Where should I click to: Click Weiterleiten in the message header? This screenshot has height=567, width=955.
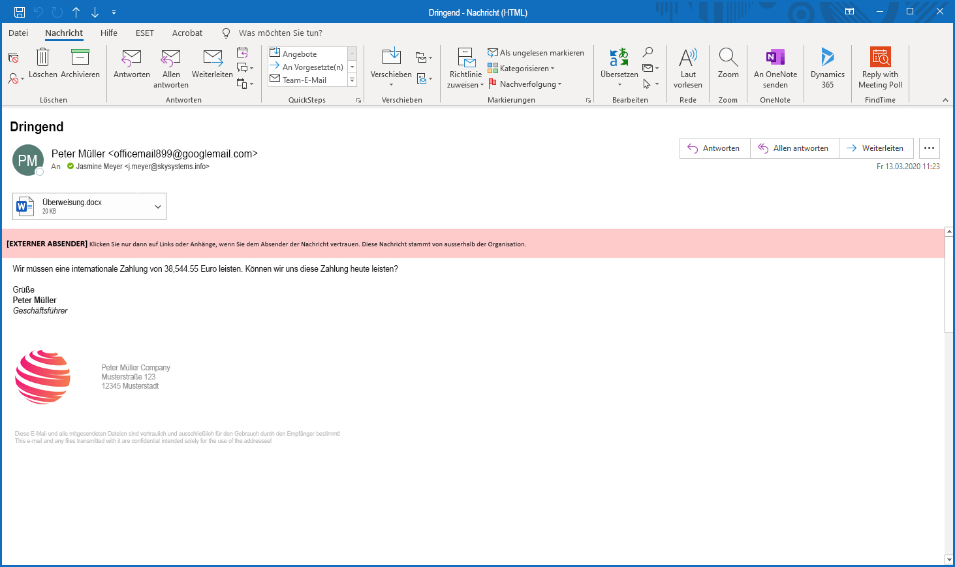(876, 148)
